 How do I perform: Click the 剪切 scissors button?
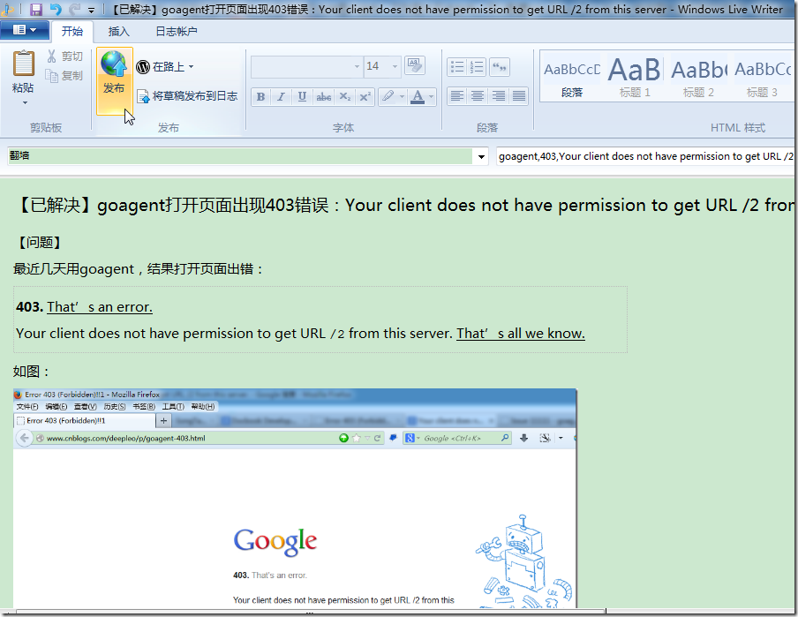pos(64,56)
